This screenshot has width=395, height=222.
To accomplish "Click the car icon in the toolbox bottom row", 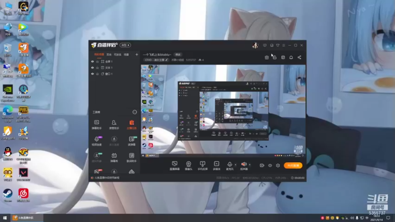I will point(131,172).
